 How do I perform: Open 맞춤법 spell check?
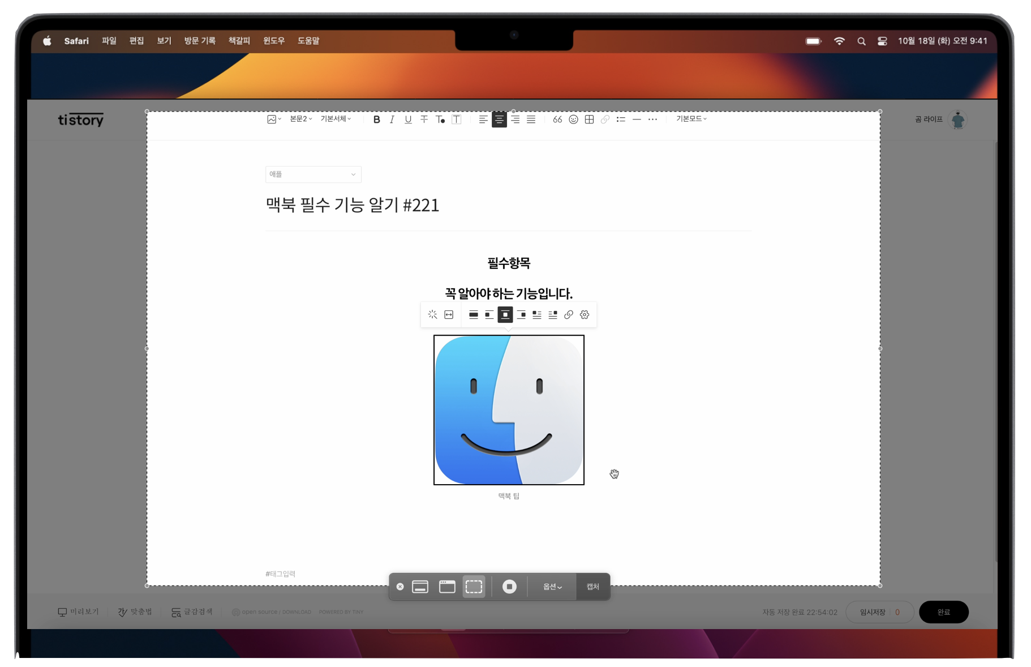(135, 612)
